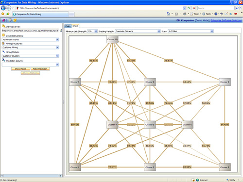
Task: Click the Feeds icon in command bar
Action: (x=176, y=14)
